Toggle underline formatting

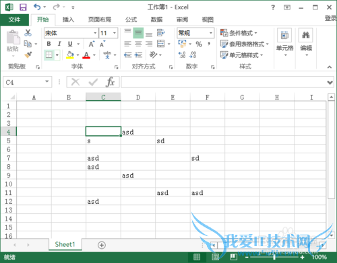70,44
